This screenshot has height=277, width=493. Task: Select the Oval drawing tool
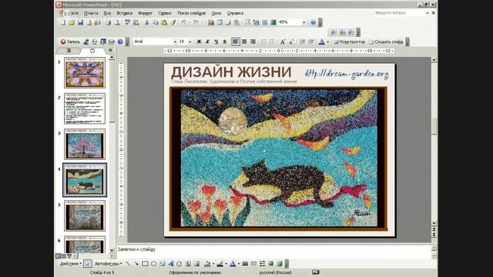153,263
